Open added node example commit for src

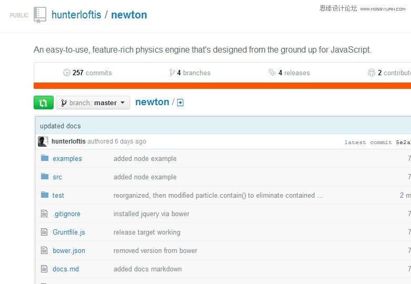(x=145, y=177)
